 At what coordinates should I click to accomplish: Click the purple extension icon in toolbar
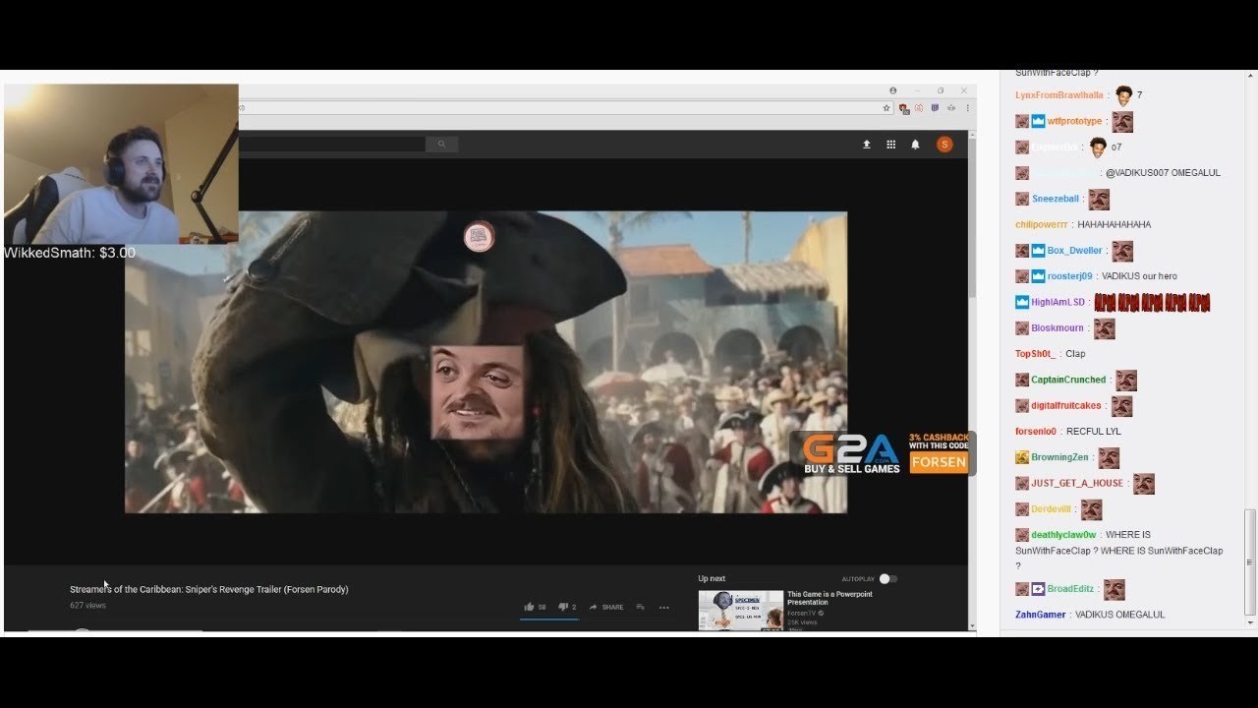(935, 108)
